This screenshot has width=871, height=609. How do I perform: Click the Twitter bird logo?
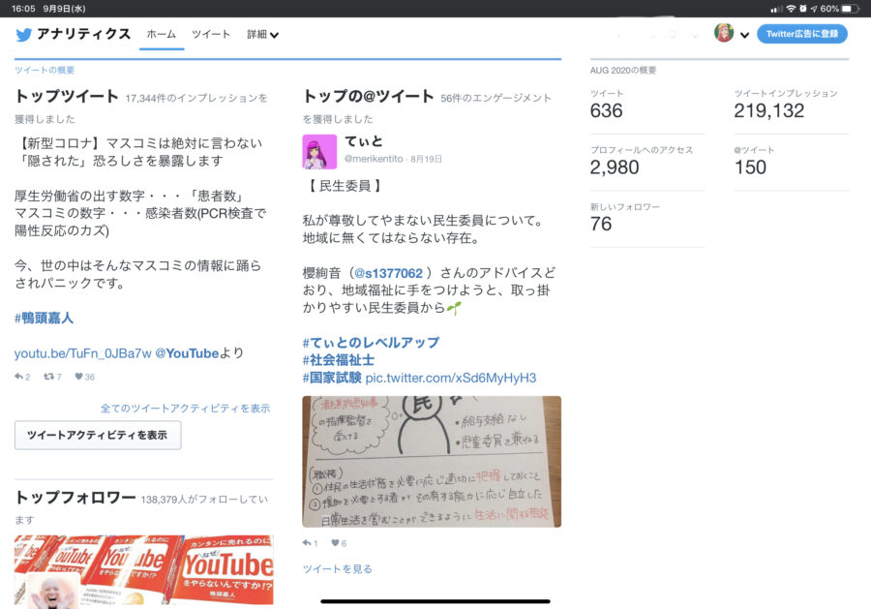[x=24, y=35]
